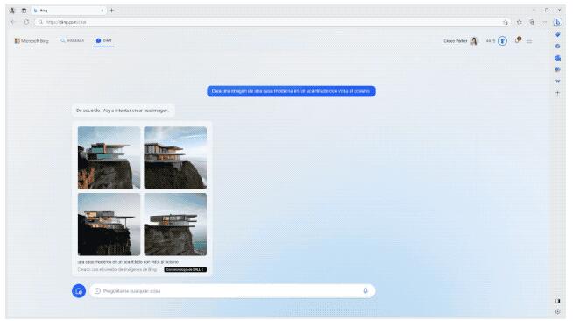
Task: Open a new browser tab
Action: (x=111, y=11)
